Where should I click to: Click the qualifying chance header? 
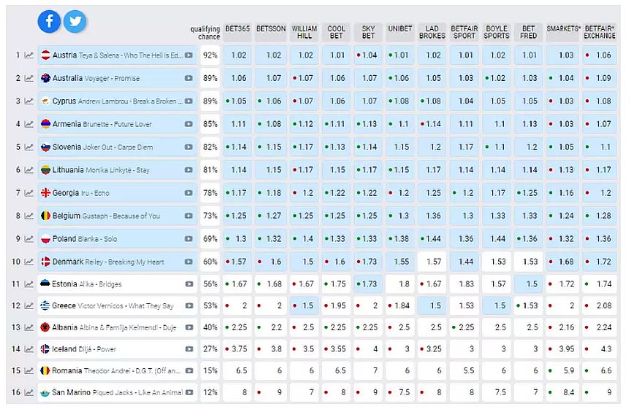click(205, 33)
